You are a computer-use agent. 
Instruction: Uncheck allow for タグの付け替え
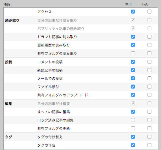[133, 137]
